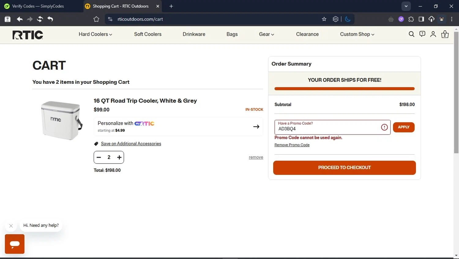This screenshot has height=259, width=459.
Task: Go to the Clearance section
Action: (307, 34)
